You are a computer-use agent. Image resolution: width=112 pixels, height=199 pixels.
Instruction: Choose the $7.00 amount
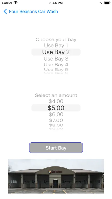(x=56, y=120)
